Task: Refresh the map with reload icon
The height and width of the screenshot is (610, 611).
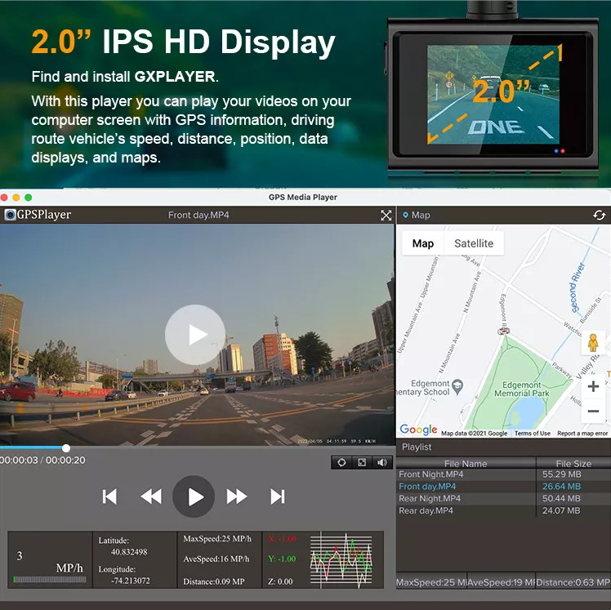Action: point(600,215)
